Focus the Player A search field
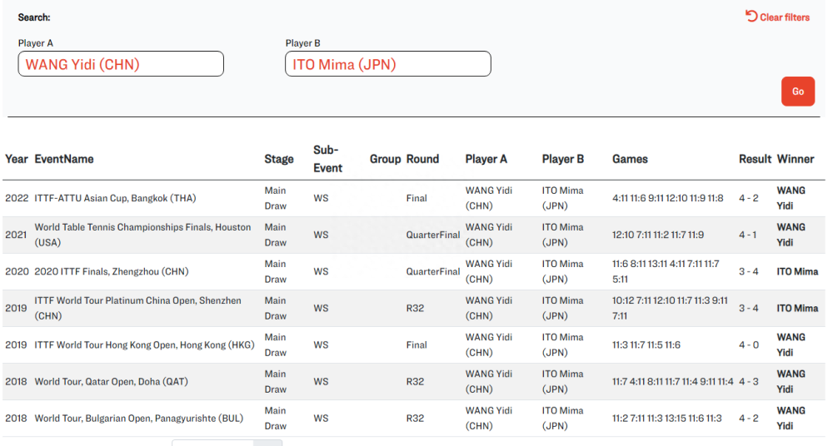Screen dimensions: 833x446 (121, 64)
